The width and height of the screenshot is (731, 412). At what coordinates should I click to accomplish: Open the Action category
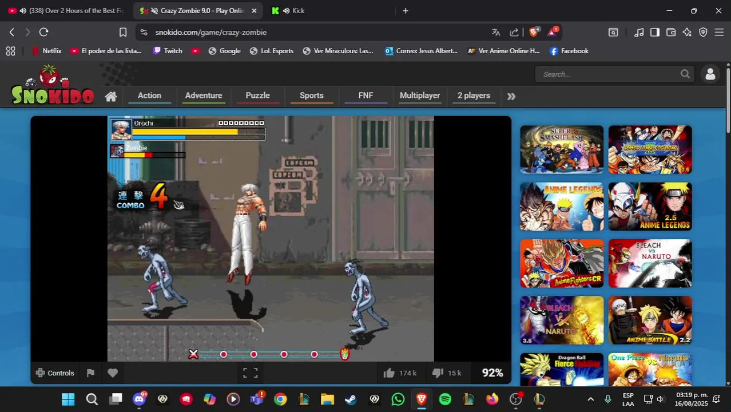pos(149,96)
